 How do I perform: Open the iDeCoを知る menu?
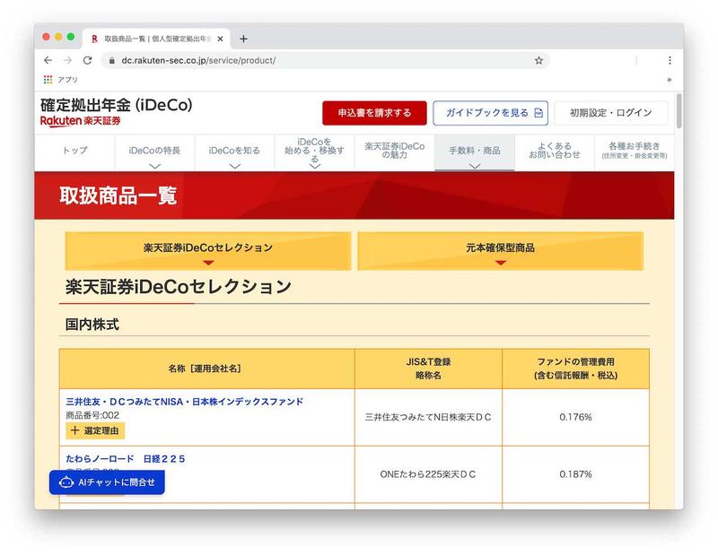(234, 152)
